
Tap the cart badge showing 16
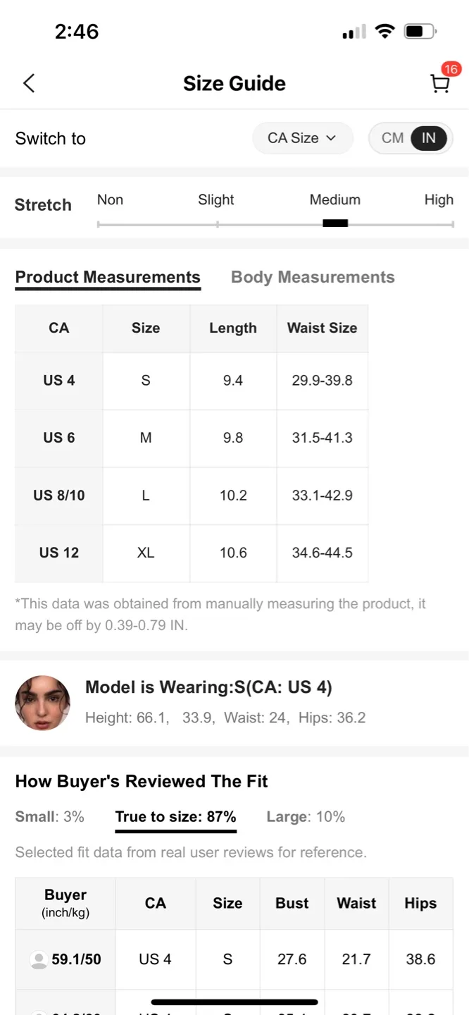451,69
